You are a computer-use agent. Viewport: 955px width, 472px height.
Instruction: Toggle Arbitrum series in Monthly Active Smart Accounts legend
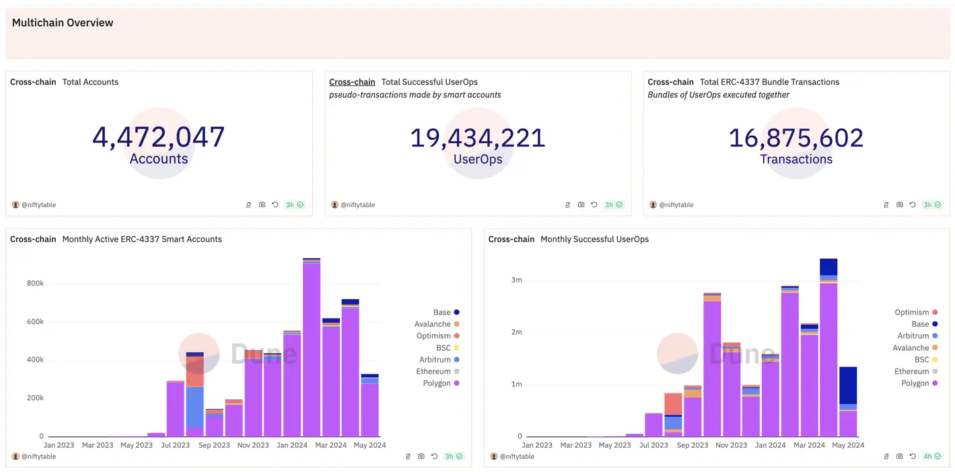click(x=435, y=360)
